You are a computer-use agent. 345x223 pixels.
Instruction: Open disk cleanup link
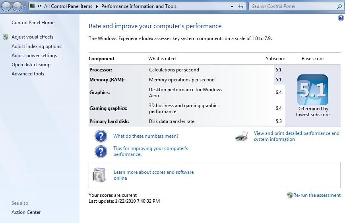[x=31, y=65]
